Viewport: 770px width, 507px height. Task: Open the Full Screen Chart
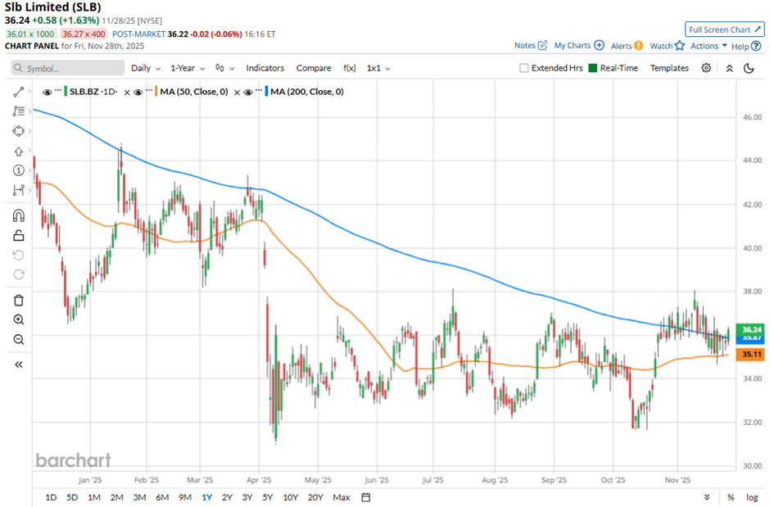coord(724,29)
